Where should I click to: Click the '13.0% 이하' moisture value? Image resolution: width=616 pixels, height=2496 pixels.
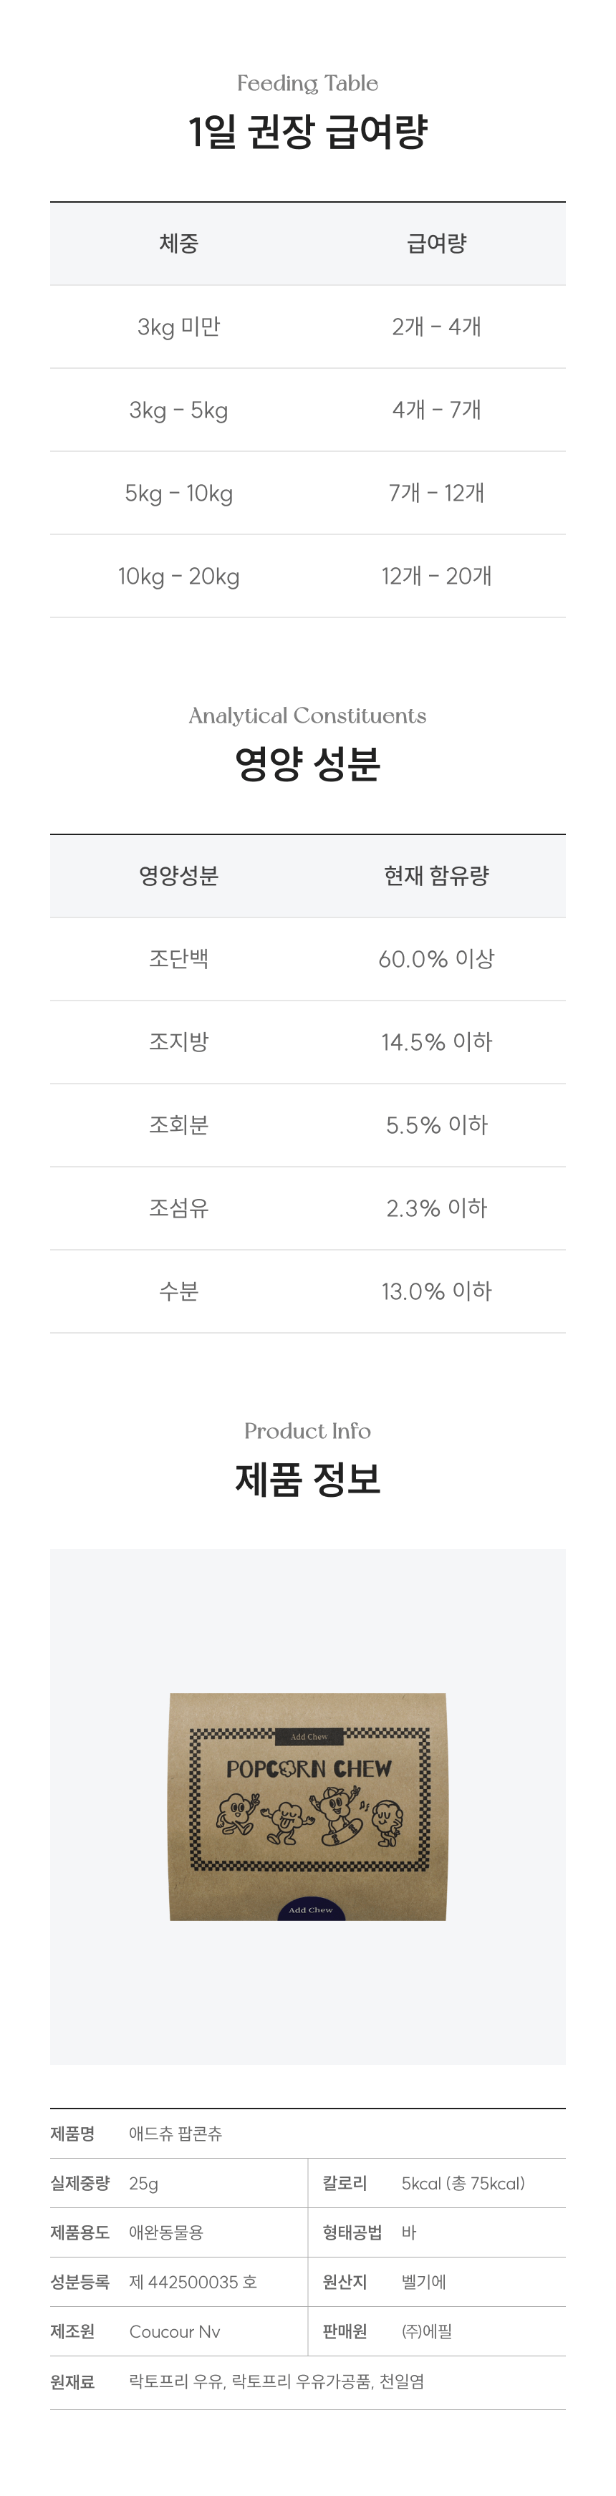tap(437, 1291)
